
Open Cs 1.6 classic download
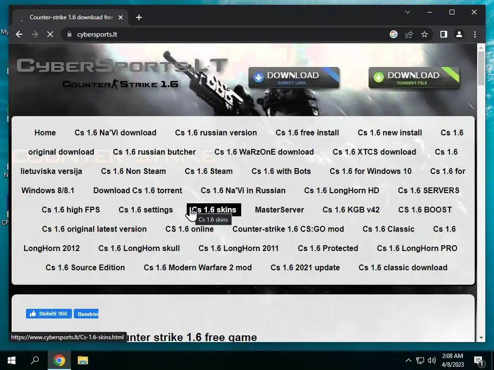403,267
